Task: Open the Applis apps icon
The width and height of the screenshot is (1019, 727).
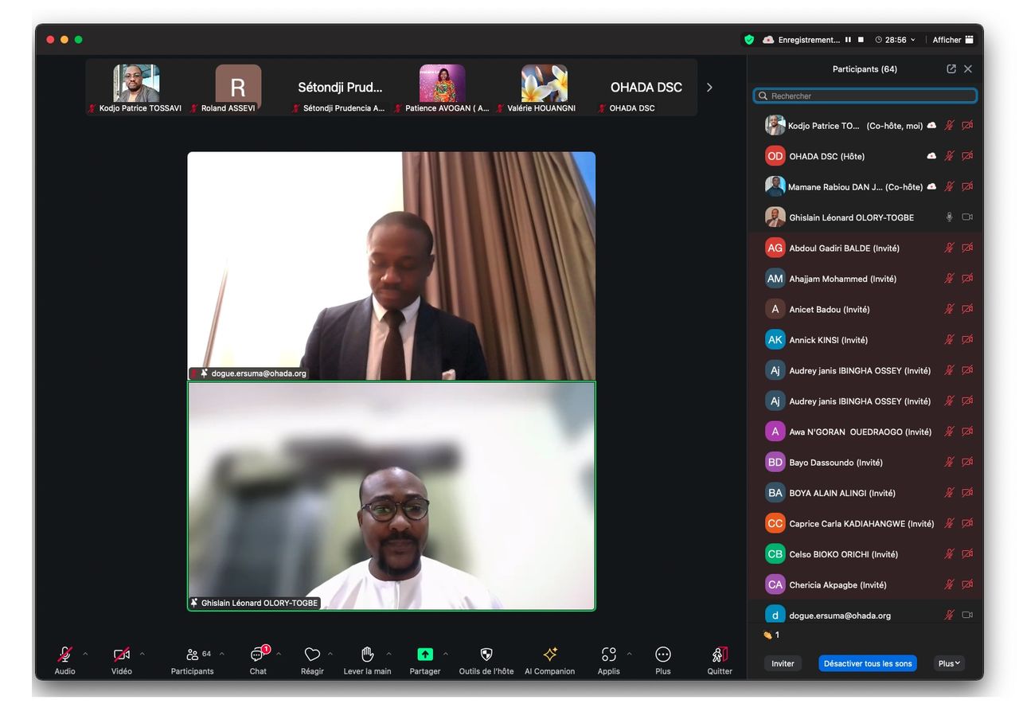Action: (609, 655)
